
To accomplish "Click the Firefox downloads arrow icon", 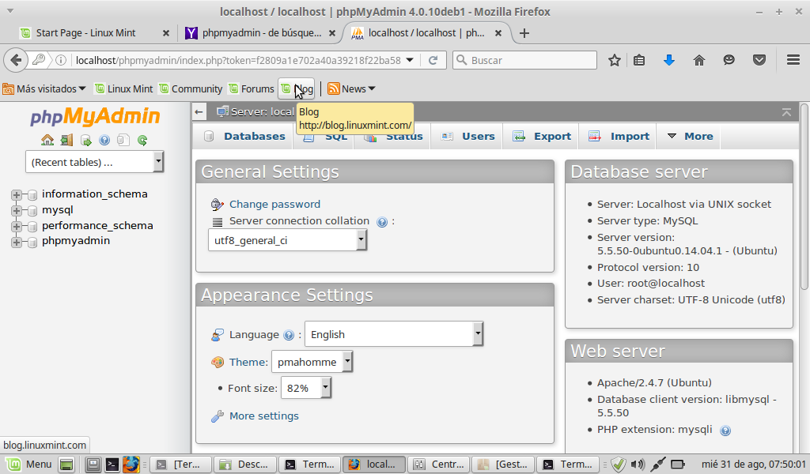I will [x=669, y=60].
